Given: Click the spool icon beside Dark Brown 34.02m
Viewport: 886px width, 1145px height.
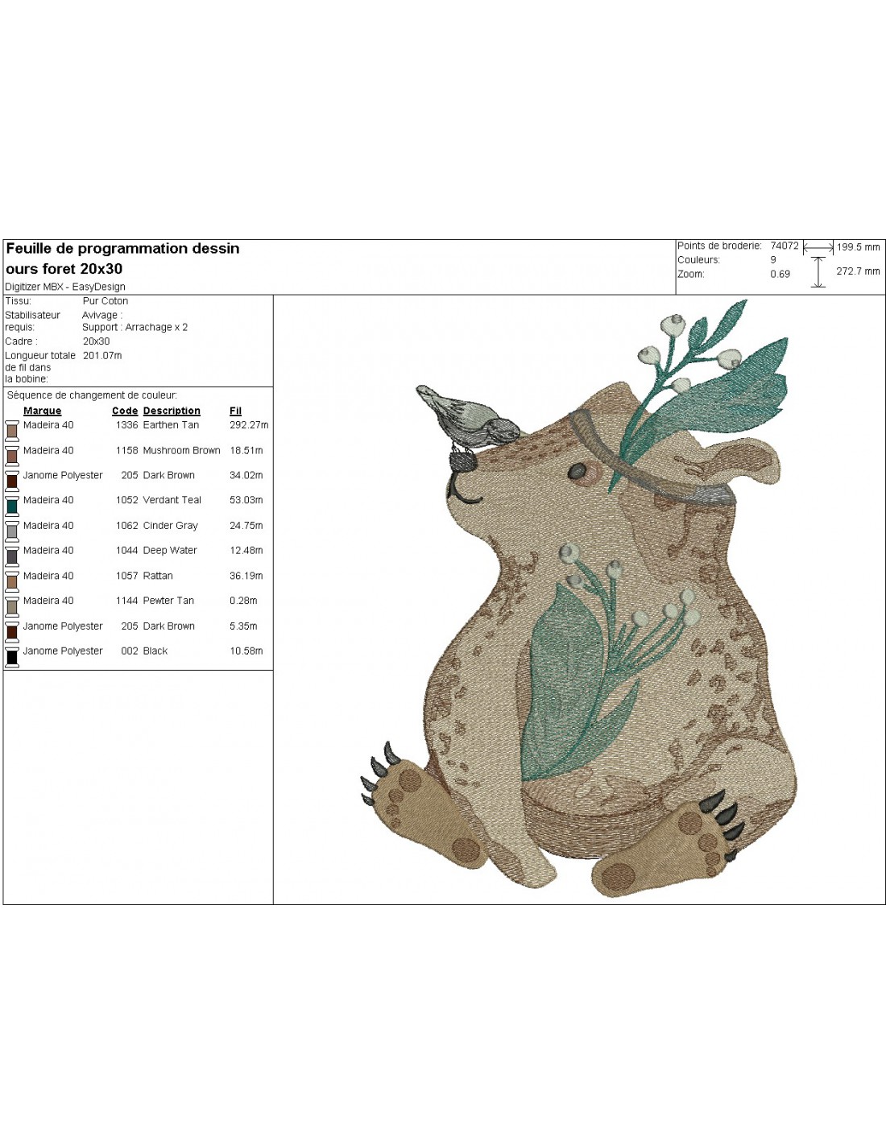Looking at the screenshot, I should point(12,480).
